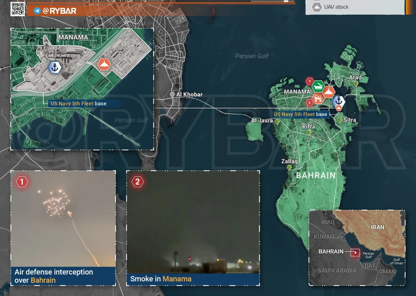This screenshot has height=296, width=416.
Task: Click the QR code in the top-left corner
Action: point(18,9)
